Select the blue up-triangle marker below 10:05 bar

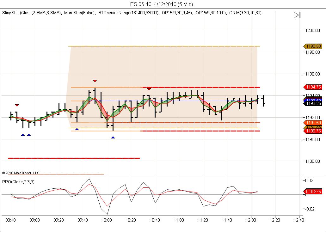113,137
